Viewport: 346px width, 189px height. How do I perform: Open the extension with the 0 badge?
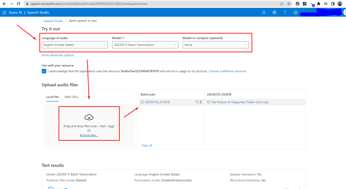(x=312, y=4)
